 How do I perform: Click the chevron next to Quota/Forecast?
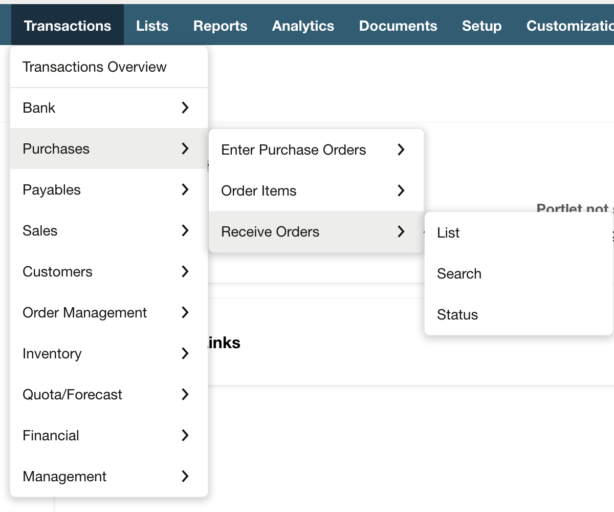click(185, 394)
